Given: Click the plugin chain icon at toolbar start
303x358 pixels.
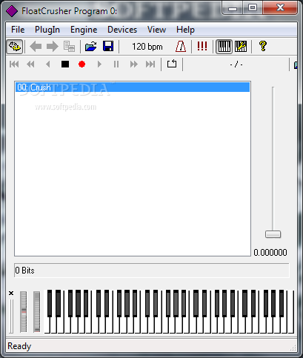Looking at the screenshot, I should tap(15, 47).
